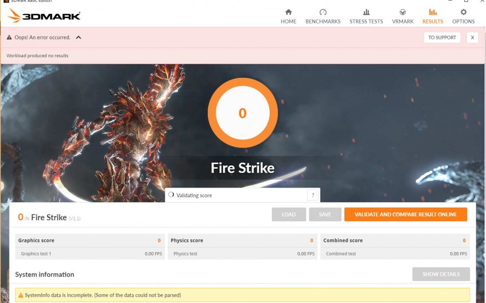Image resolution: width=486 pixels, height=303 pixels.
Task: Select the Stress Tests tab label
Action: tap(366, 22)
